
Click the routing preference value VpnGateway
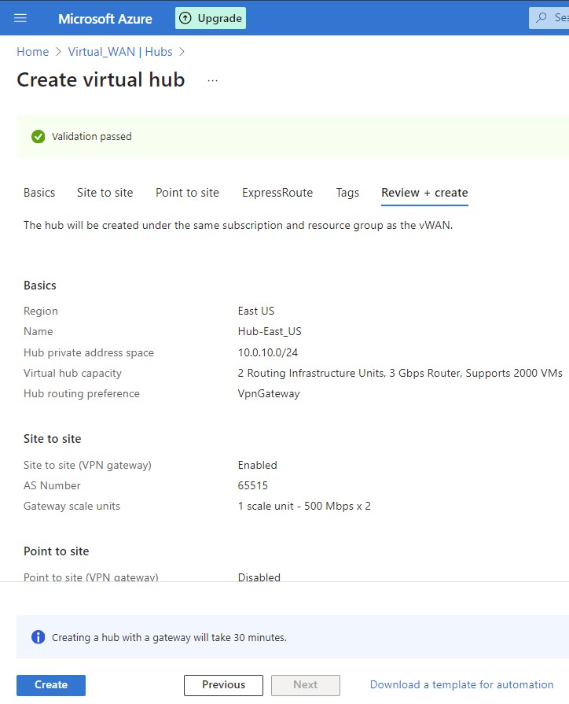[x=269, y=394]
